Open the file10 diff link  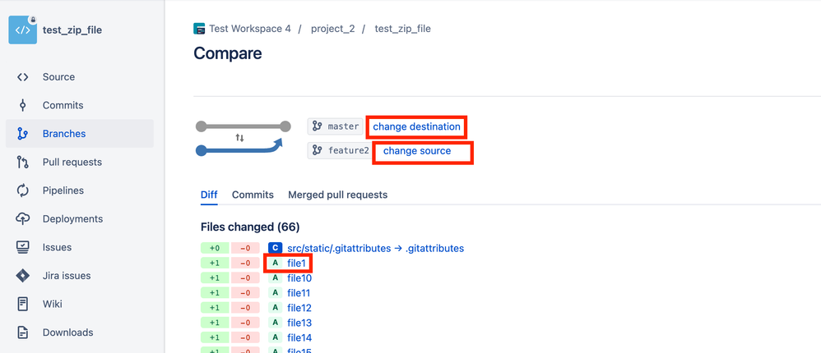299,277
